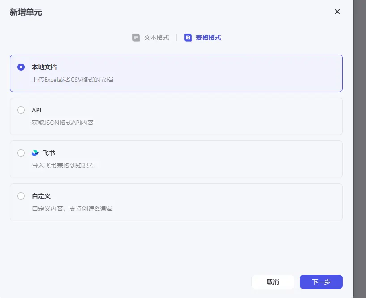This screenshot has width=366, height=298.
Task: Click text 上传Excel或者CSV格式的文档
Action: (x=72, y=80)
